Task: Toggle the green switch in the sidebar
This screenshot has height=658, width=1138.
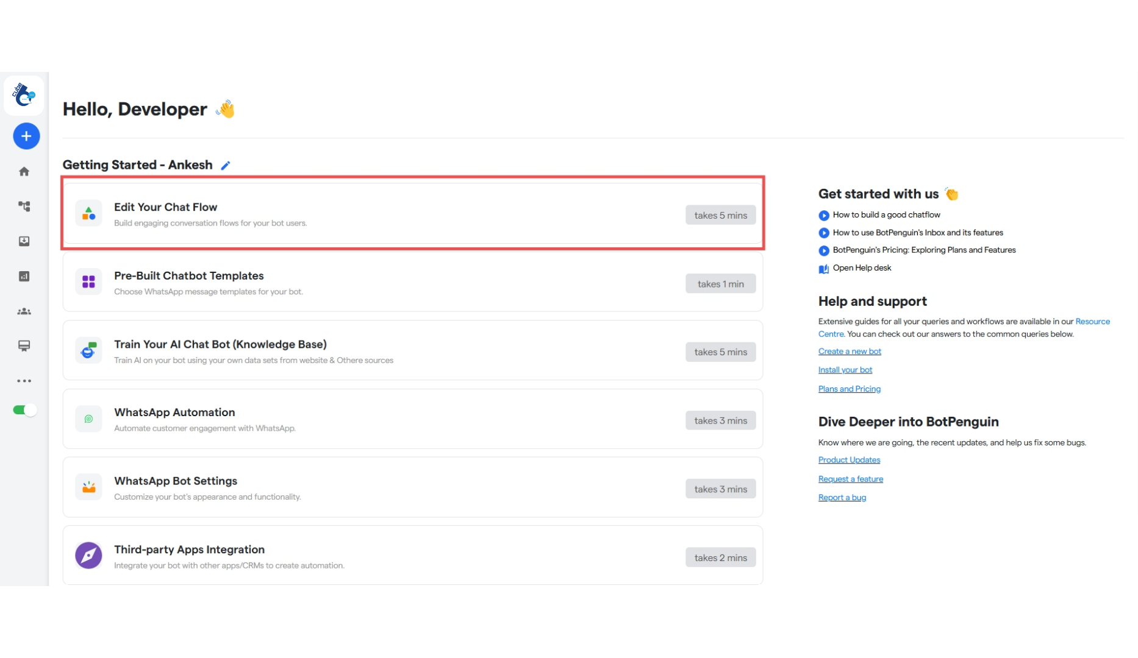Action: click(x=25, y=410)
